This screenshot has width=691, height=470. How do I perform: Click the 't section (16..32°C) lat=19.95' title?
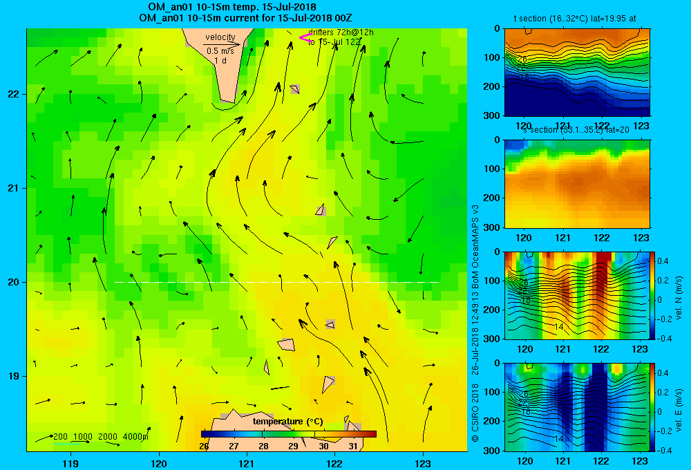click(575, 19)
